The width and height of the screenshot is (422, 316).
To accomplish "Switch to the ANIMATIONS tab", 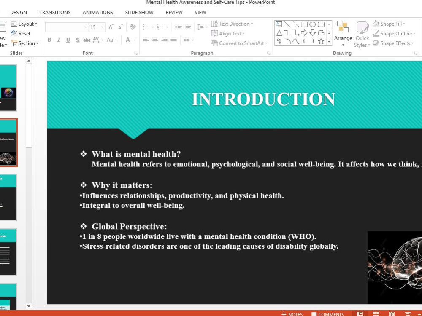I will click(x=97, y=12).
